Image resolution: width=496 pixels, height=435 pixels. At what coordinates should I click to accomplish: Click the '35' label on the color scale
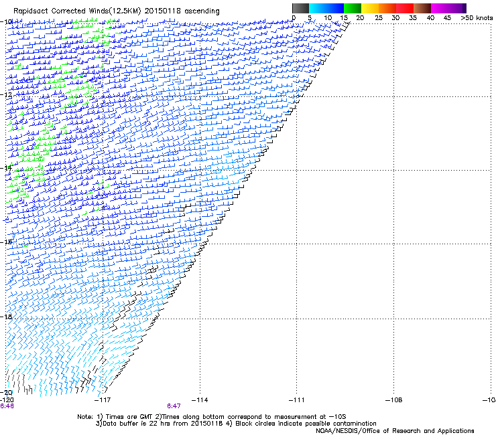pyautogui.click(x=413, y=18)
